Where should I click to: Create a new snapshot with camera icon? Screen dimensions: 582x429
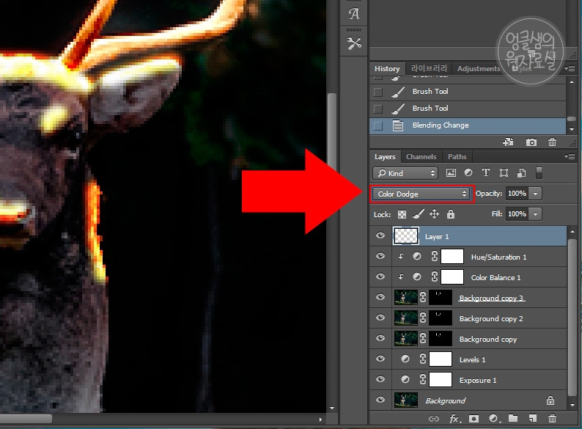click(x=531, y=142)
